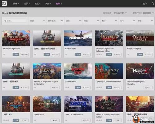Open the Atlantic Fleet cover image

coord(78,71)
